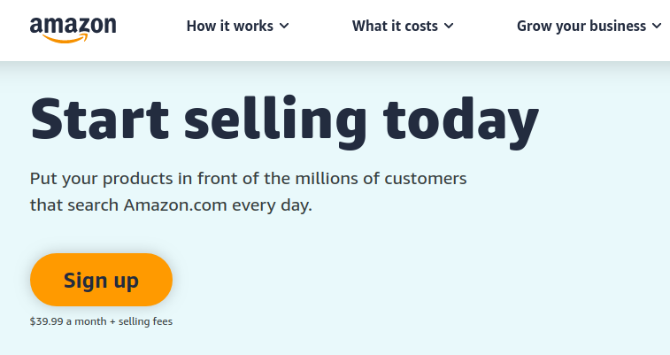This screenshot has height=355, width=670.
Task: Click the orange Sign up button
Action: point(101,280)
